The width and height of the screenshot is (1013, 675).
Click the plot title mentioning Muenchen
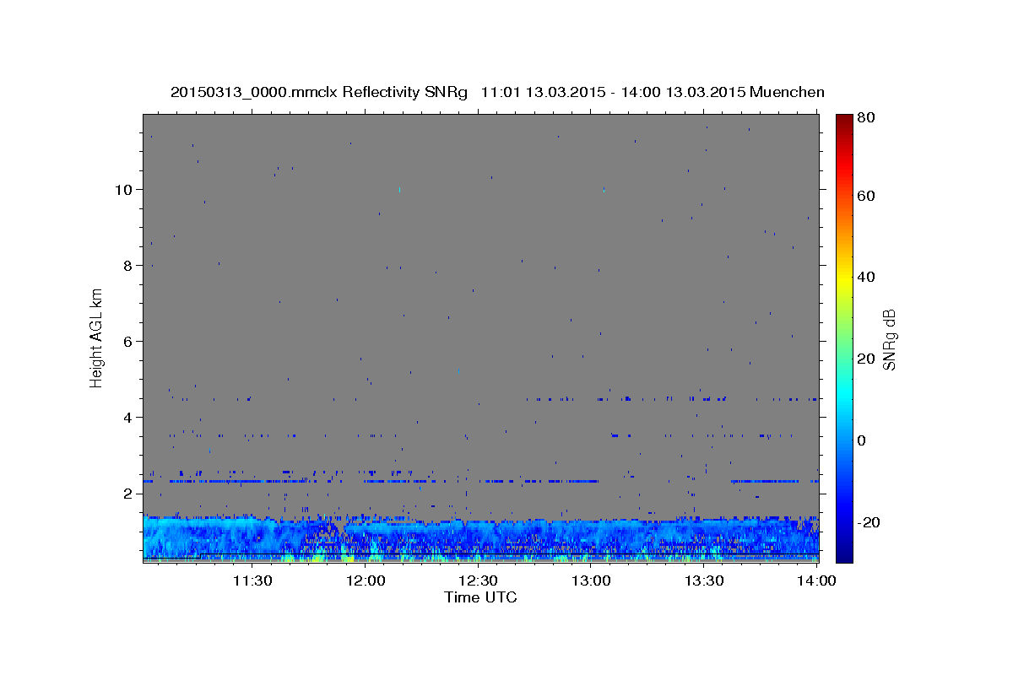pos(497,92)
